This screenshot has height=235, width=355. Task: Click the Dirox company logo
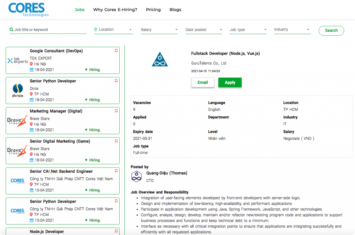click(18, 90)
